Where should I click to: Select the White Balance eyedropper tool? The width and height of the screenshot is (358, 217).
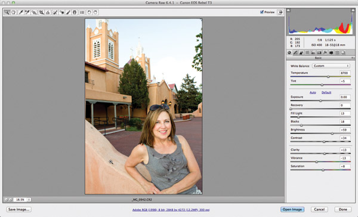[20, 13]
